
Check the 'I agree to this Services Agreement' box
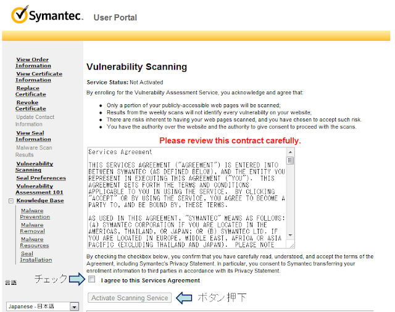pyautogui.click(x=92, y=279)
